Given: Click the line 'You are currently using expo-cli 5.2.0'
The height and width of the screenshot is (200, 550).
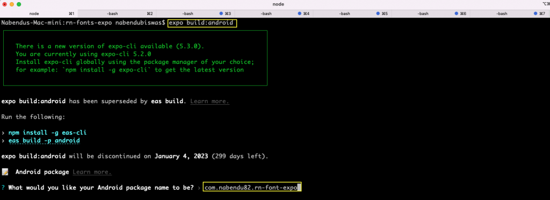Looking at the screenshot, I should tap(83, 54).
